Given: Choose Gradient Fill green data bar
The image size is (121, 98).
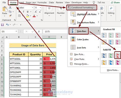Looking at the screenshot, I should (111, 35).
